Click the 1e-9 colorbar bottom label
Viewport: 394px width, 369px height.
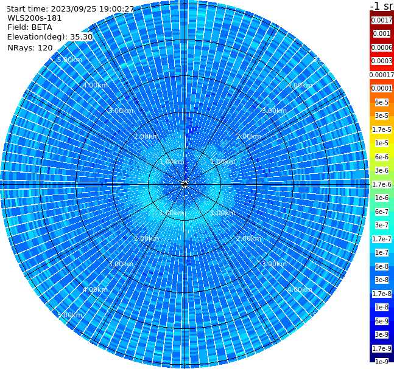(x=382, y=362)
